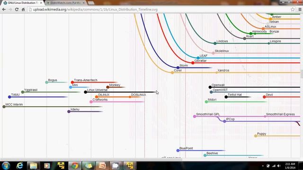The width and height of the screenshot is (303, 170).
Task: Click the browser Forward arrow
Action: pos(10,9)
